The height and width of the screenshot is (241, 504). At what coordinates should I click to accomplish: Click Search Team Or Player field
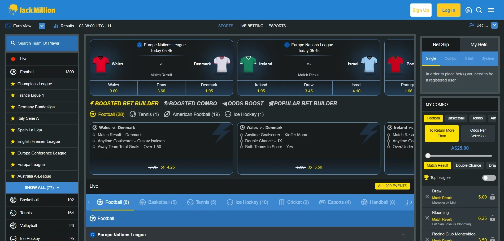[x=42, y=43]
